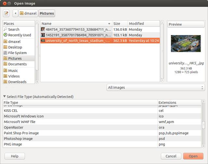Click the Help button
The height and width of the screenshot is (164, 208).
[x=15, y=156]
